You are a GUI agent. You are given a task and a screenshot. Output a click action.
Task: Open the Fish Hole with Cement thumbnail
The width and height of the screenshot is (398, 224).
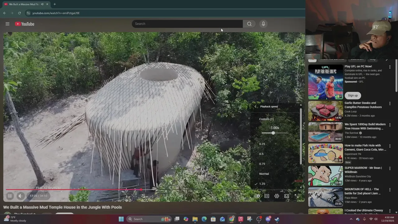[326, 153]
